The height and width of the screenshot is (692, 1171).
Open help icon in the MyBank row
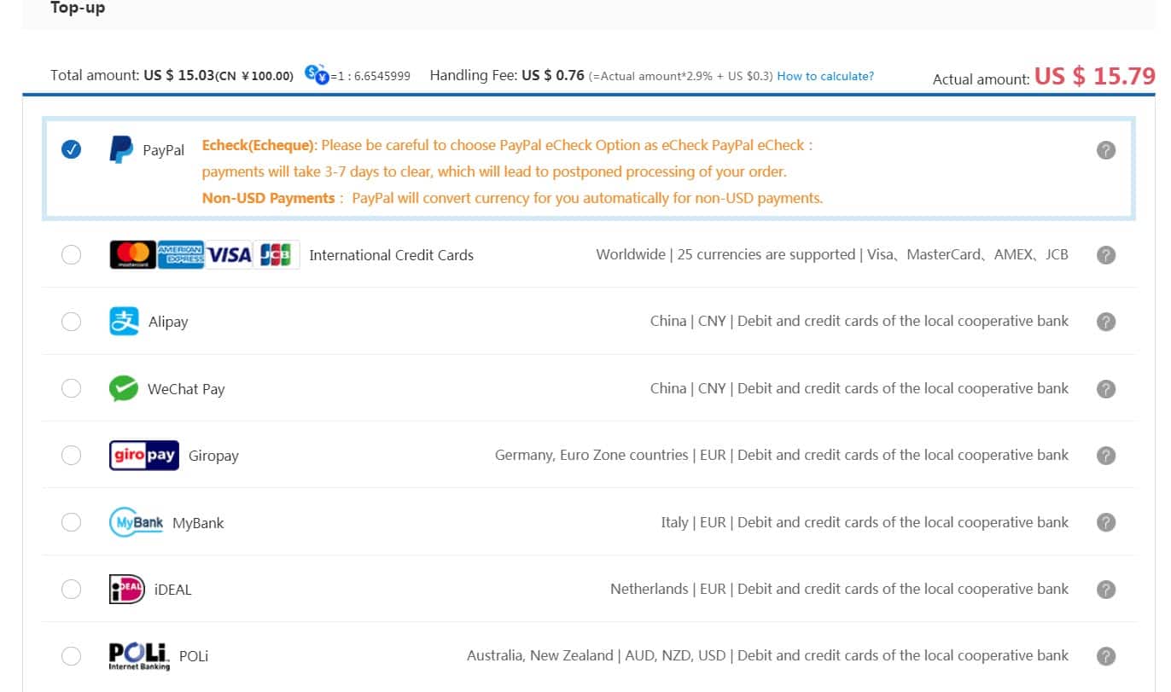click(x=1106, y=522)
